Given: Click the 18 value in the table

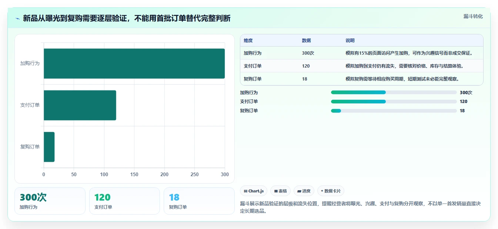Looking at the screenshot, I should (x=304, y=79).
